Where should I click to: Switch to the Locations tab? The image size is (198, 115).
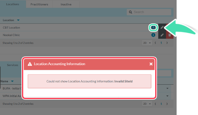[13, 4]
